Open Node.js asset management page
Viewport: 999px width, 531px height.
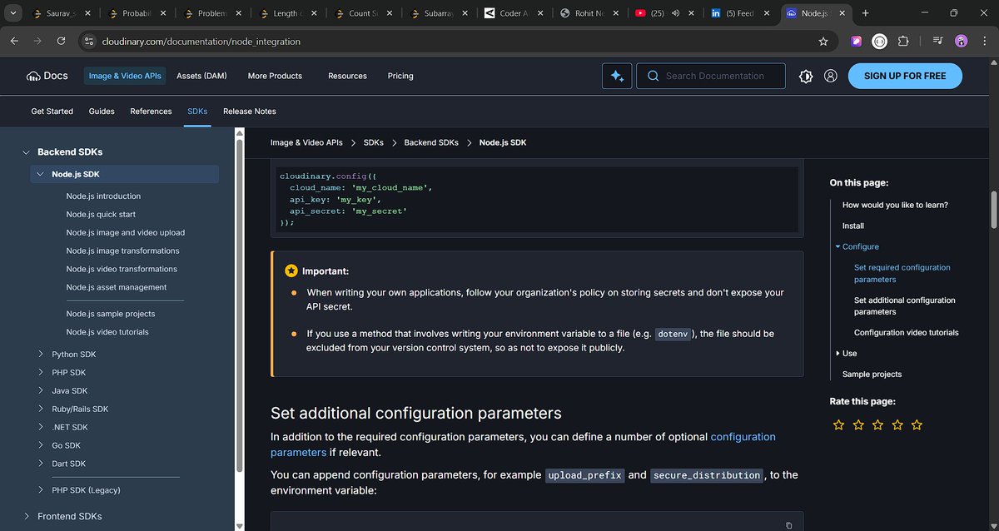click(117, 287)
